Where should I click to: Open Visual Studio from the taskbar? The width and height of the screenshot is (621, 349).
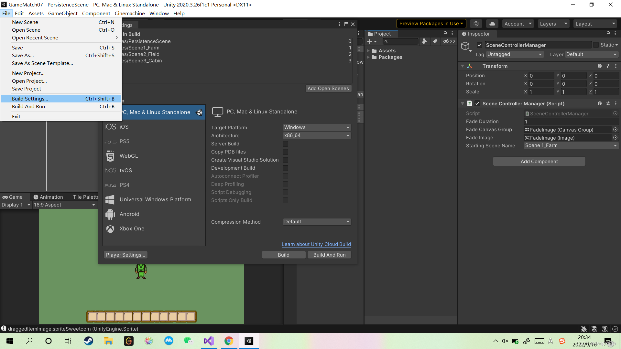(209, 341)
